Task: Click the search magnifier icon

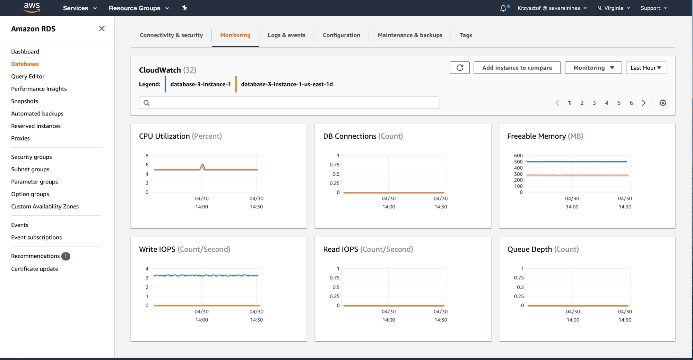Action: pos(147,103)
